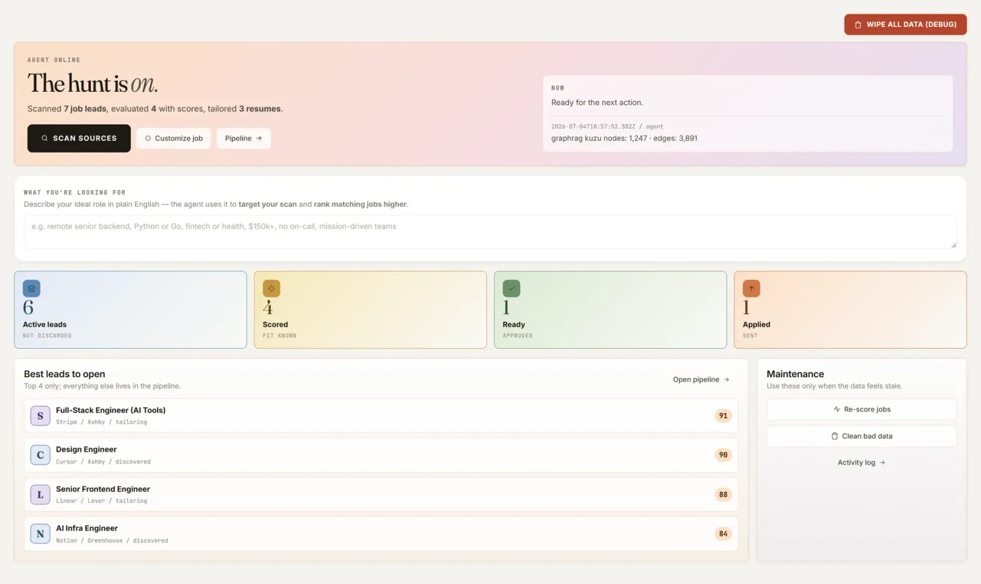This screenshot has height=584, width=981.
Task: Click the Stripe S company avatar
Action: [x=40, y=416]
